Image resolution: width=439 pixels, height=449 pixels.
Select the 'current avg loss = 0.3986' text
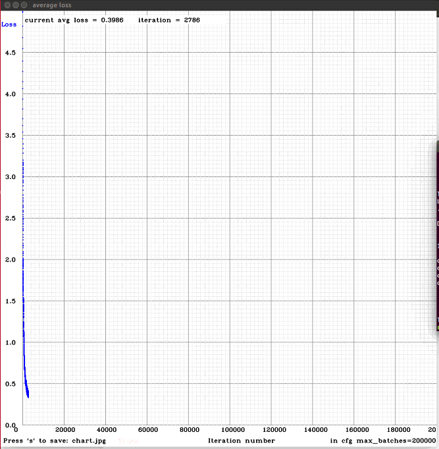pos(74,20)
